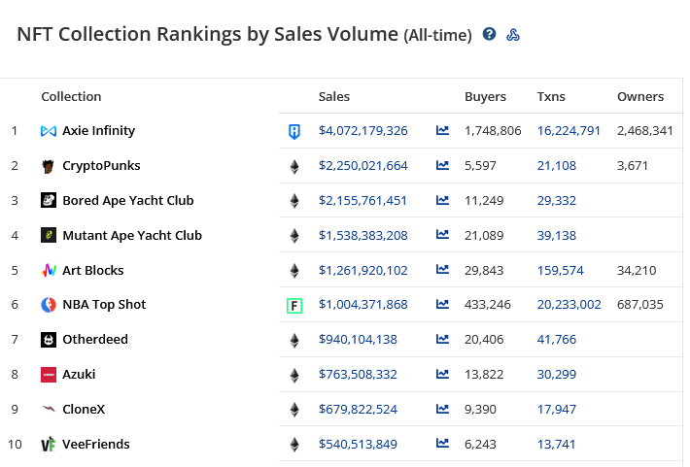Open the CryptoPunks sales chart icon
The height and width of the screenshot is (467, 690).
(442, 165)
